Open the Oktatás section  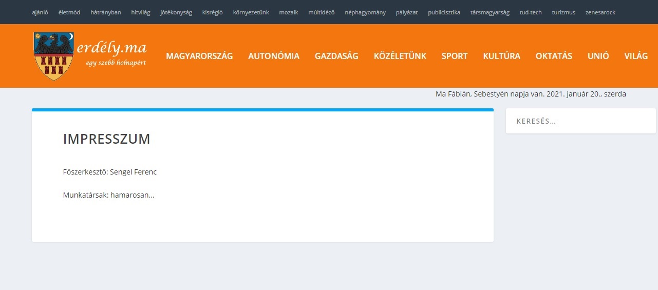(x=554, y=56)
